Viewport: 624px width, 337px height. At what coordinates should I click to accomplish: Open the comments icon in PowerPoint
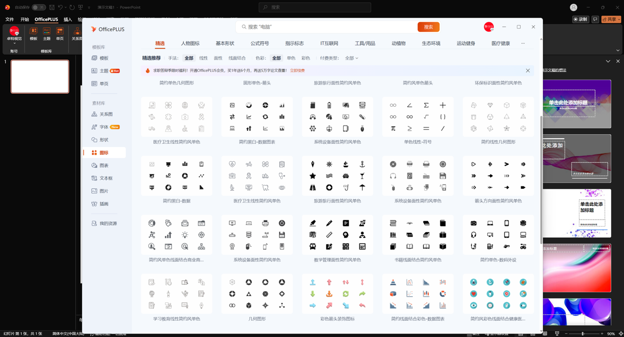[x=595, y=19]
